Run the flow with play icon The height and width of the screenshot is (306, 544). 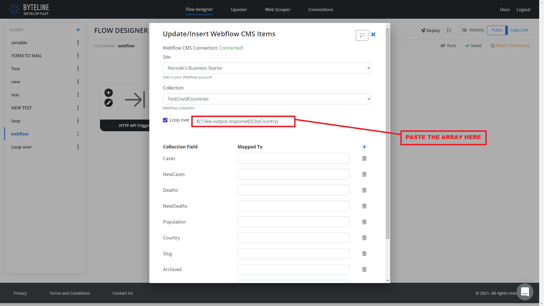pos(449,30)
